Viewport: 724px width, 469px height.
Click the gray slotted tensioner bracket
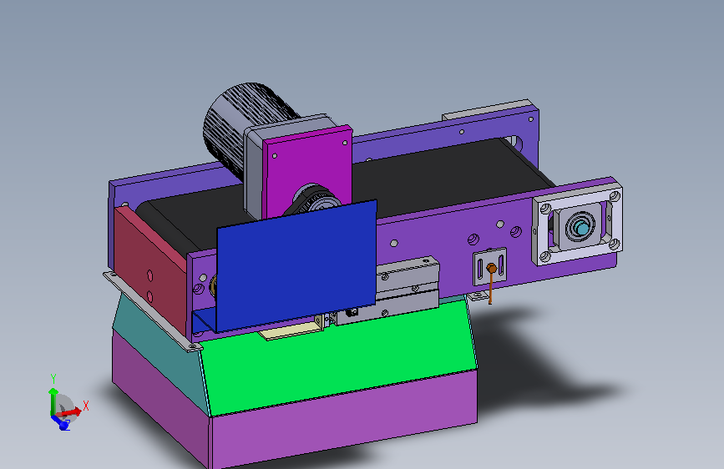coord(490,266)
